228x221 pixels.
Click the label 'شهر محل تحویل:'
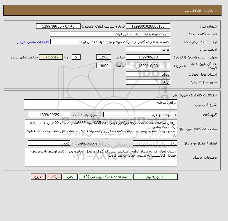(204, 82)
